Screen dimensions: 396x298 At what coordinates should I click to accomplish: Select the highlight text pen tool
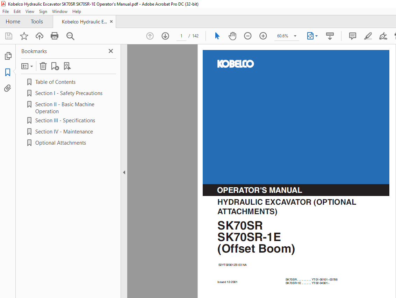click(x=368, y=36)
